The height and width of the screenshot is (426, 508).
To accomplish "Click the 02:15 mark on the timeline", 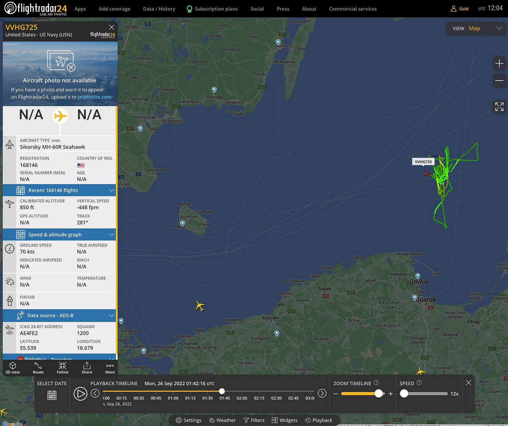I will (259, 398).
